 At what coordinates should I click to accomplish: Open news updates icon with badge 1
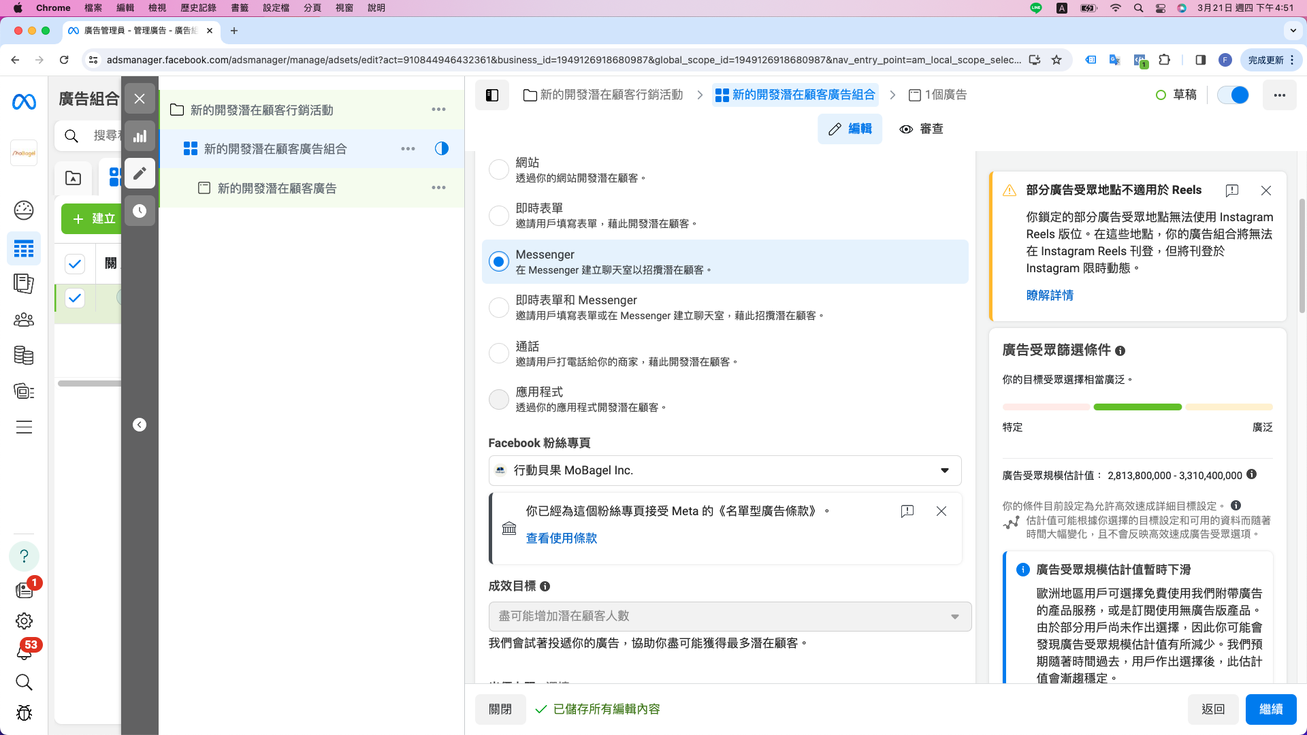click(x=24, y=590)
